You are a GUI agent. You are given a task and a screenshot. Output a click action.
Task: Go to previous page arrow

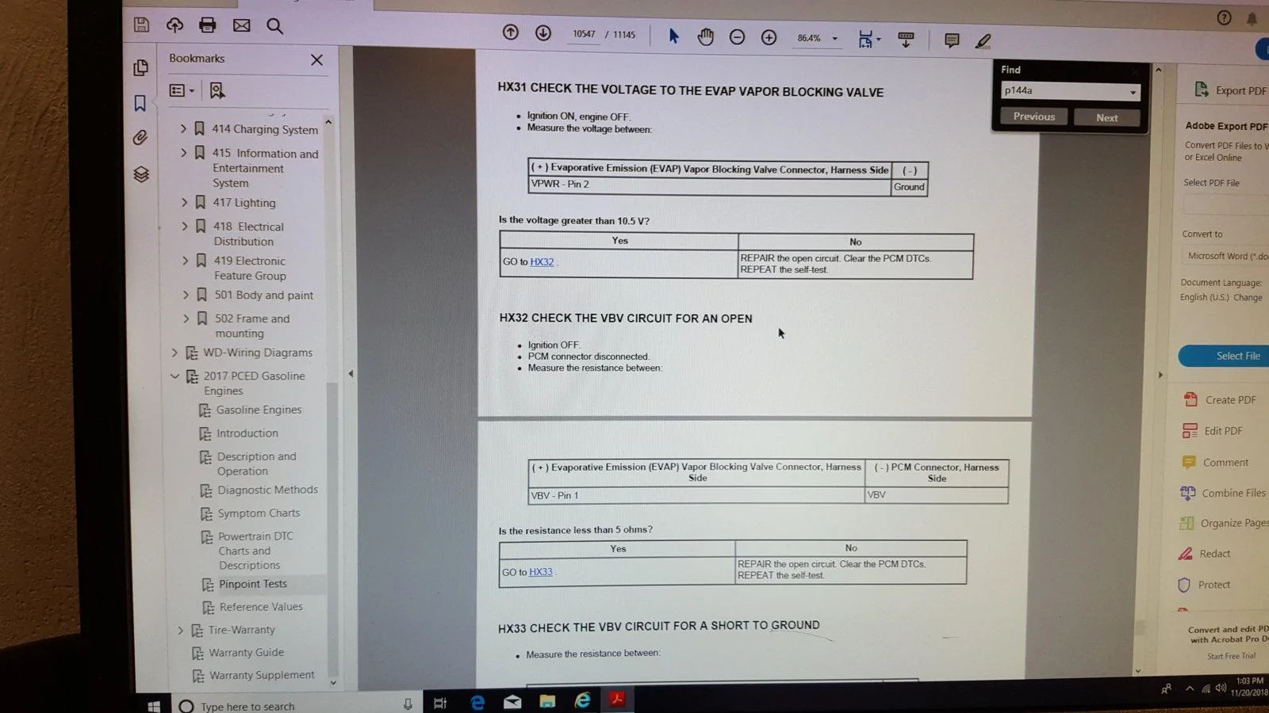[x=511, y=32]
